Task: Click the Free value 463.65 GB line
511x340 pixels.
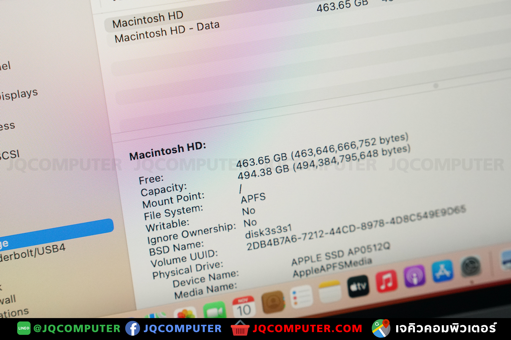Action: pyautogui.click(x=322, y=150)
